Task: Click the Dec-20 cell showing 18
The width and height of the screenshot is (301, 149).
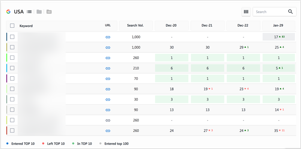Action: click(172, 89)
